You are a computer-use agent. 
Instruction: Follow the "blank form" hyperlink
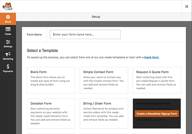pos(152,57)
